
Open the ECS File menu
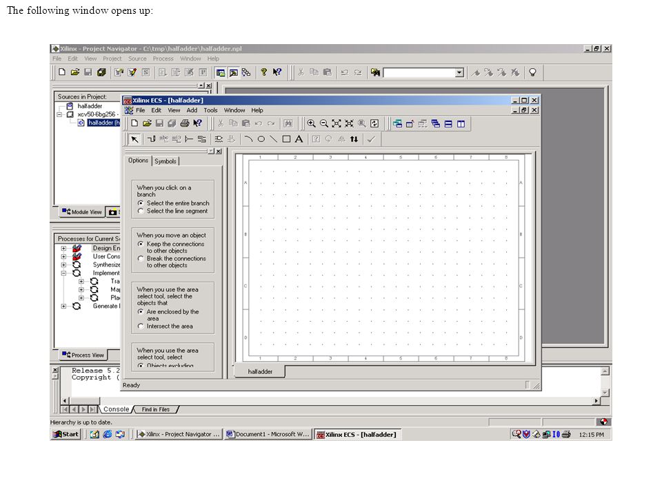(140, 110)
